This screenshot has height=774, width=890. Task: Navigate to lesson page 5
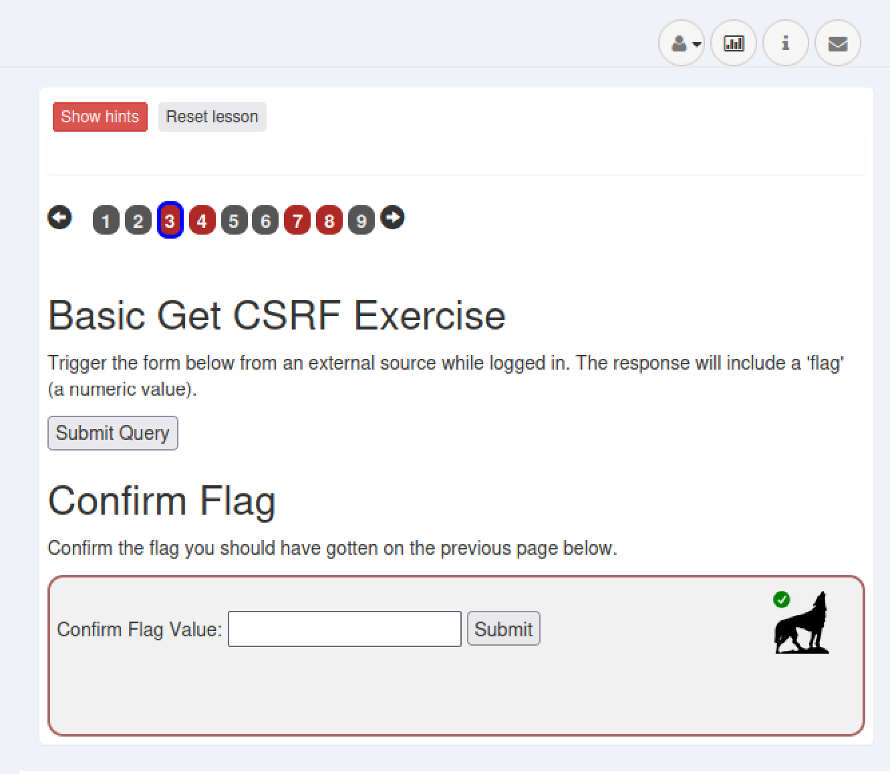234,221
